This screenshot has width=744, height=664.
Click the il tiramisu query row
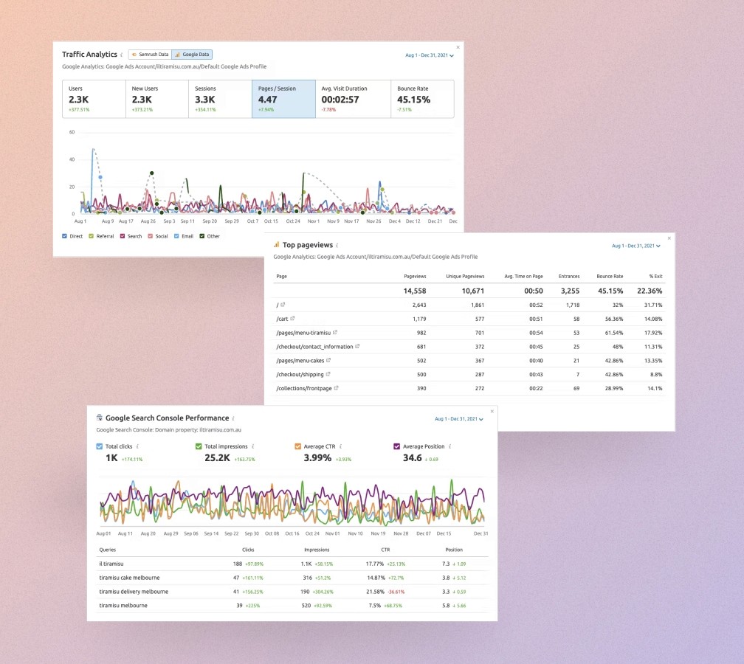[x=292, y=564]
